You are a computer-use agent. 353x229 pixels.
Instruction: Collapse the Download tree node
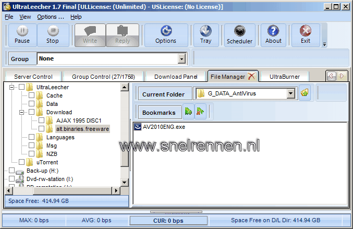tap(21, 112)
